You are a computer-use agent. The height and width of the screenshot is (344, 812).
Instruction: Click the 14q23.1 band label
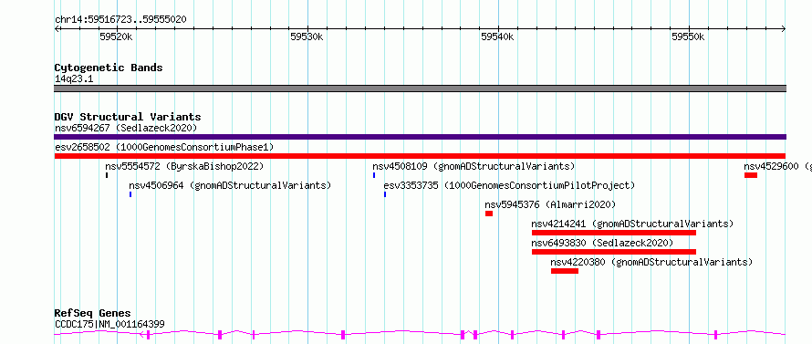(74, 79)
